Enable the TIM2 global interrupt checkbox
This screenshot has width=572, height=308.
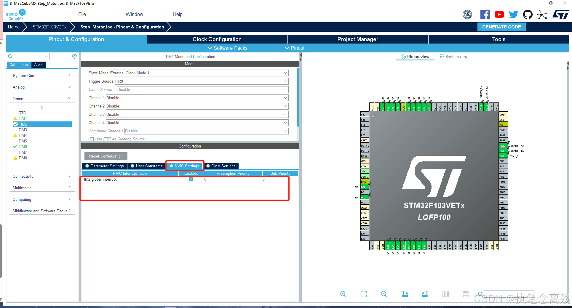(191, 179)
